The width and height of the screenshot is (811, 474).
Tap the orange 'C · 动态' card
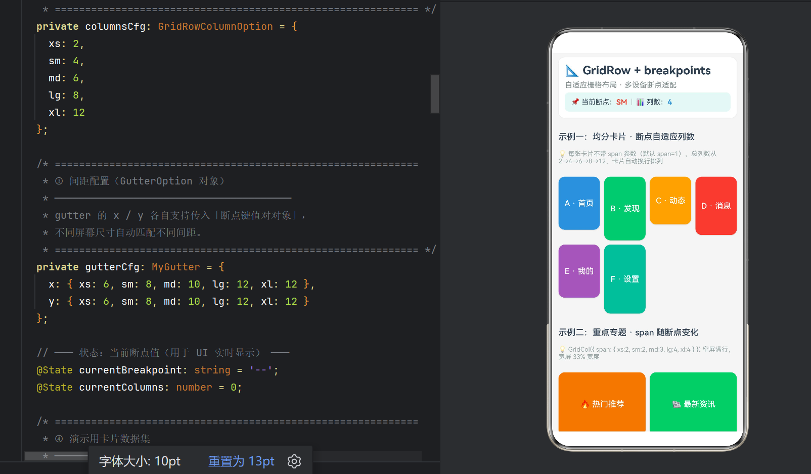(x=670, y=201)
